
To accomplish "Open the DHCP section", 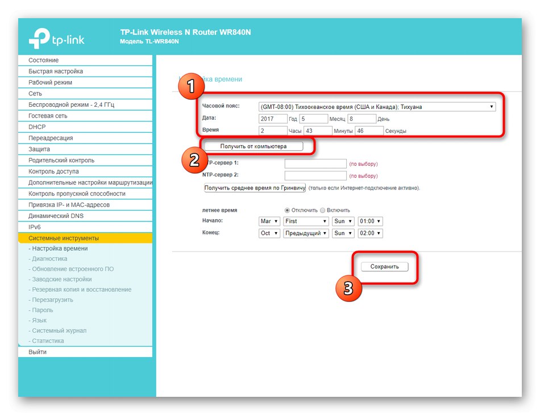I will 85,127.
